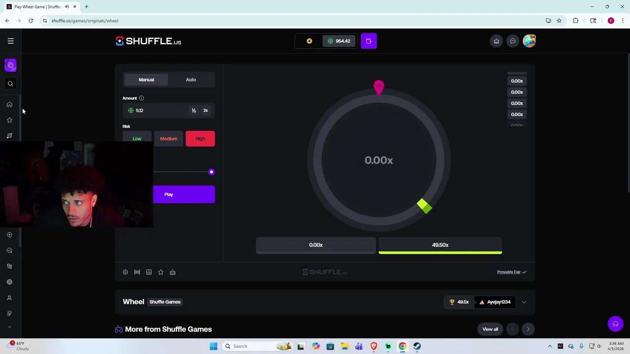Double the bet amount with 2x
Screen dimensions: 630x354
pyautogui.click(x=206, y=111)
